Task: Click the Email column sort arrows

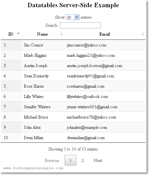Action: coord(143,34)
